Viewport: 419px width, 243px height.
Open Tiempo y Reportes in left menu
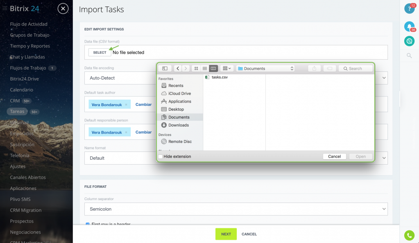(30, 46)
